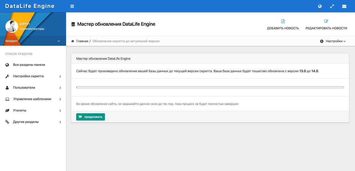This screenshot has width=355, height=171.
Task: Click the СПИСОК РАЗДЕЛОВ sidebar heading
Action: point(19,54)
